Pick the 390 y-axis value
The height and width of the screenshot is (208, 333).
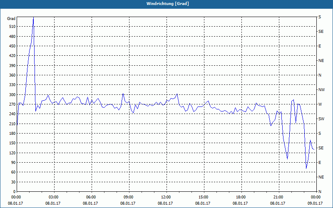click(12, 65)
